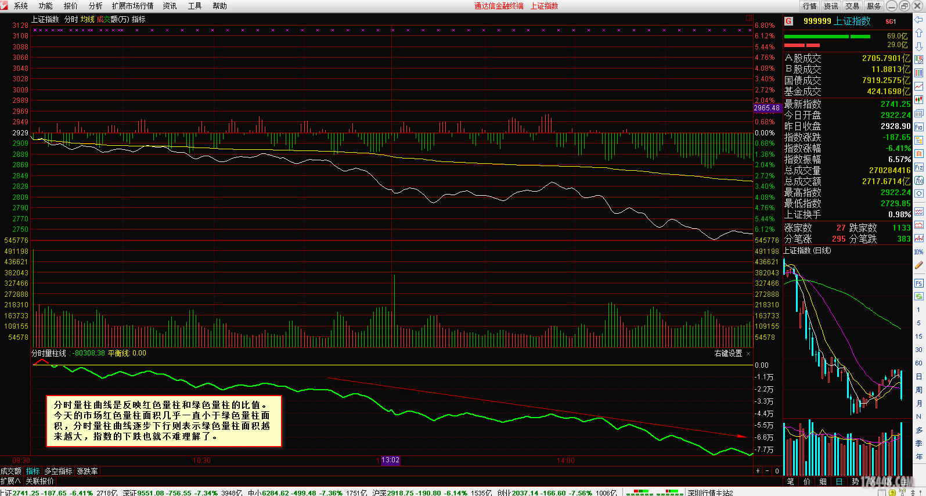Click the back arrow icon in sidebar
This screenshot has height=496, width=926.
(919, 20)
